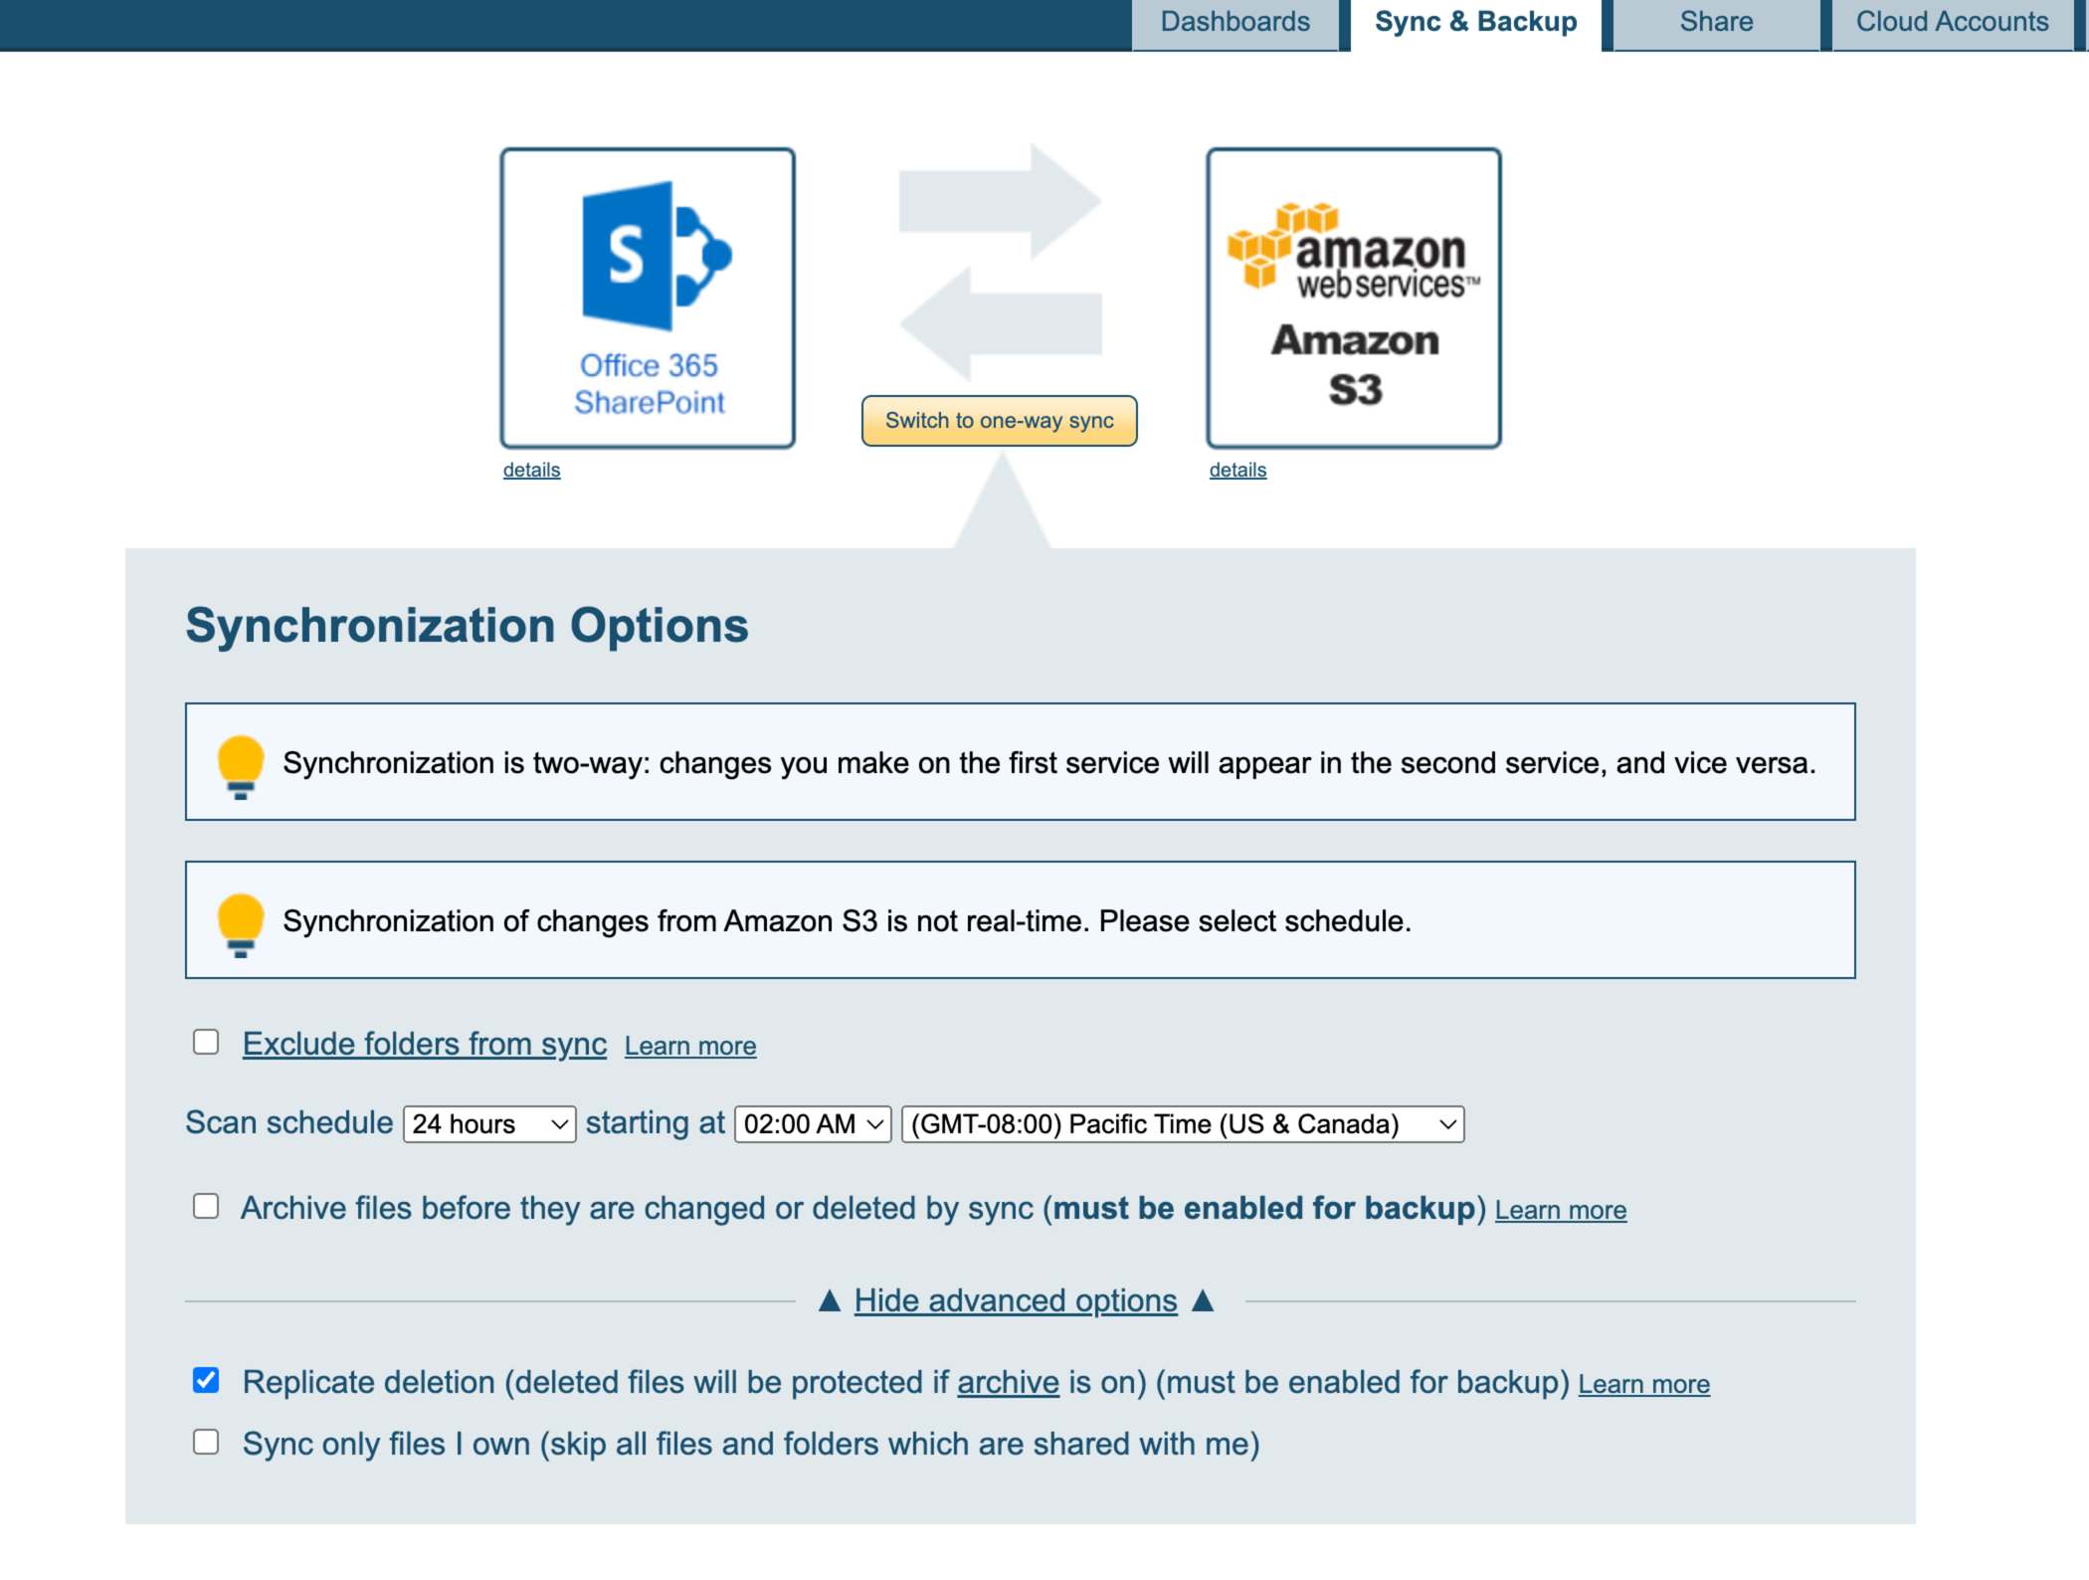The width and height of the screenshot is (2089, 1580).
Task: Uncheck the Replicate deletion checkbox
Action: pos(206,1380)
